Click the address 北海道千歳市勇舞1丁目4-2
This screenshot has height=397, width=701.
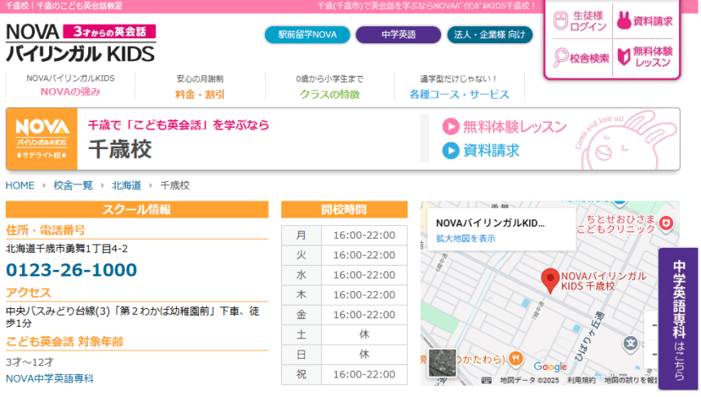pos(67,249)
